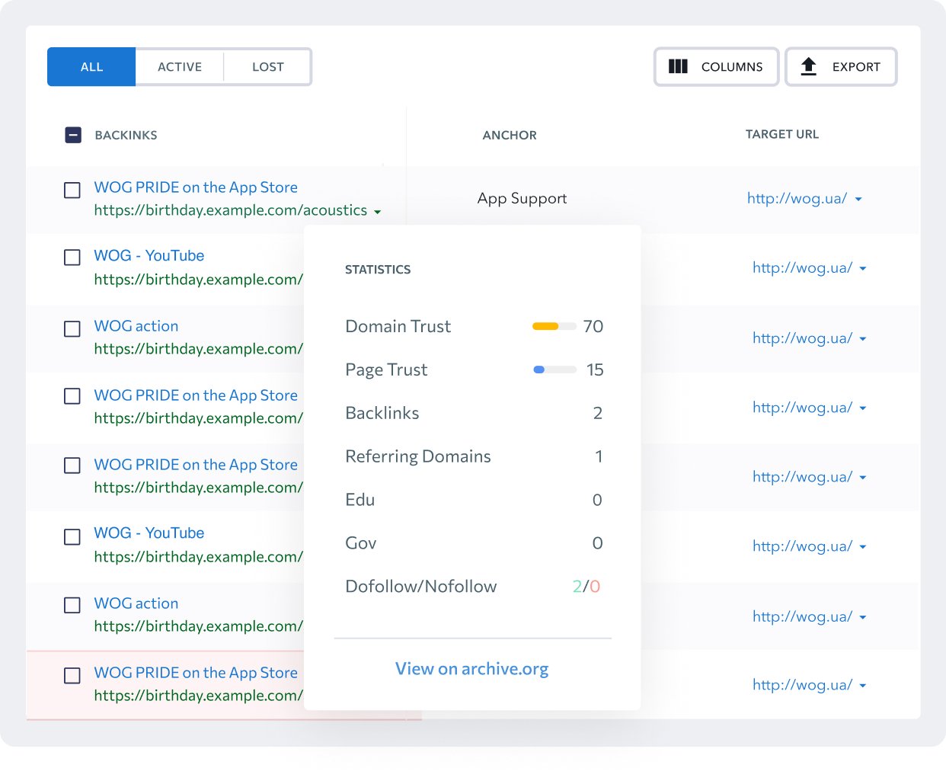Open target URL caret in second WOG action row
Screen dimensions: 946x784
click(x=863, y=617)
